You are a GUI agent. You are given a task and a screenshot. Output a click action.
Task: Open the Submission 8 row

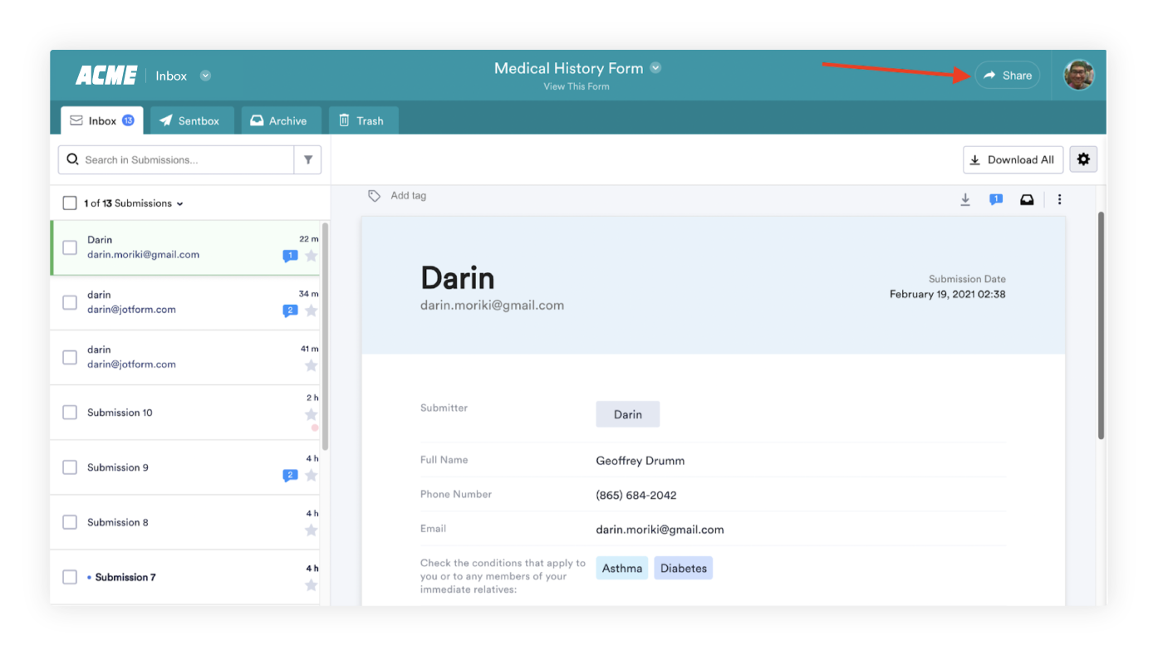click(x=184, y=522)
